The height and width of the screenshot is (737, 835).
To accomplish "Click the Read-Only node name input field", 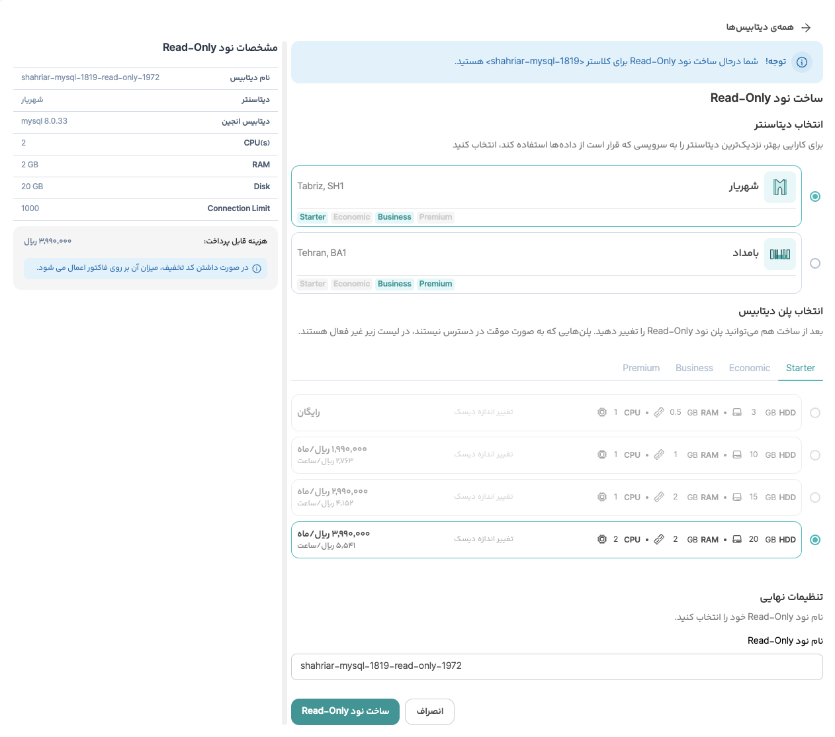I will (556, 666).
